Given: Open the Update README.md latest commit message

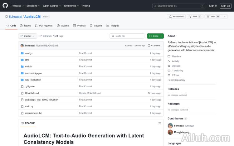Looking at the screenshot, I should [x=47, y=46].
